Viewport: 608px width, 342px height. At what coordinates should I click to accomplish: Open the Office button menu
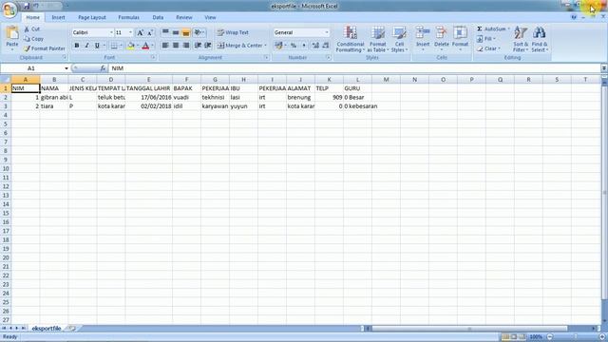pyautogui.click(x=9, y=9)
